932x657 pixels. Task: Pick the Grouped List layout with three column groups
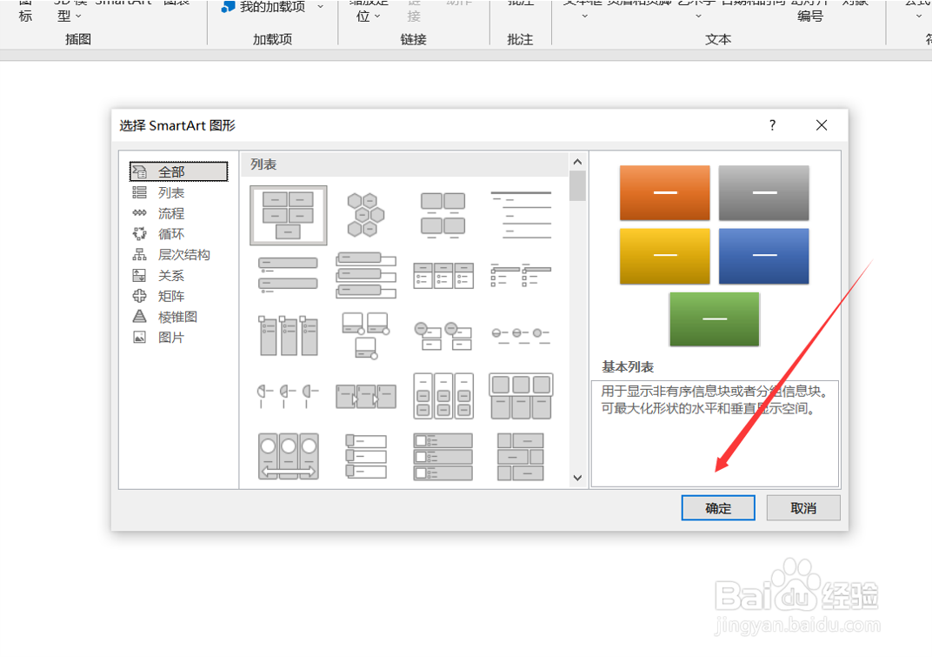pyautogui.click(x=443, y=396)
